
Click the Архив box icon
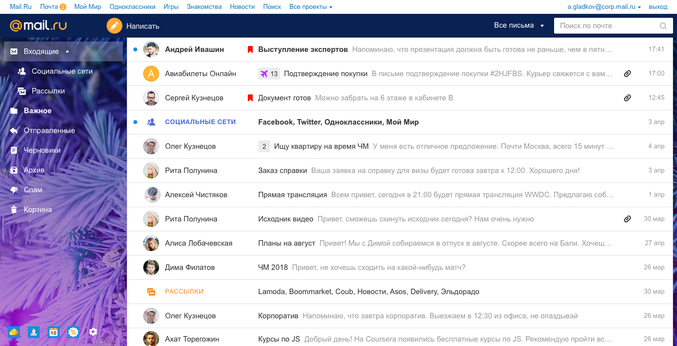pos(14,170)
